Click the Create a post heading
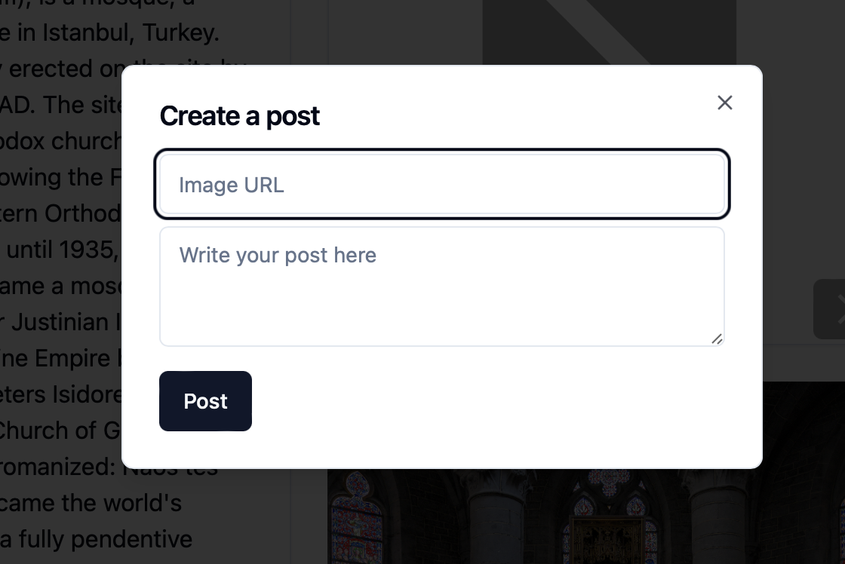The width and height of the screenshot is (845, 564). pyautogui.click(x=240, y=116)
